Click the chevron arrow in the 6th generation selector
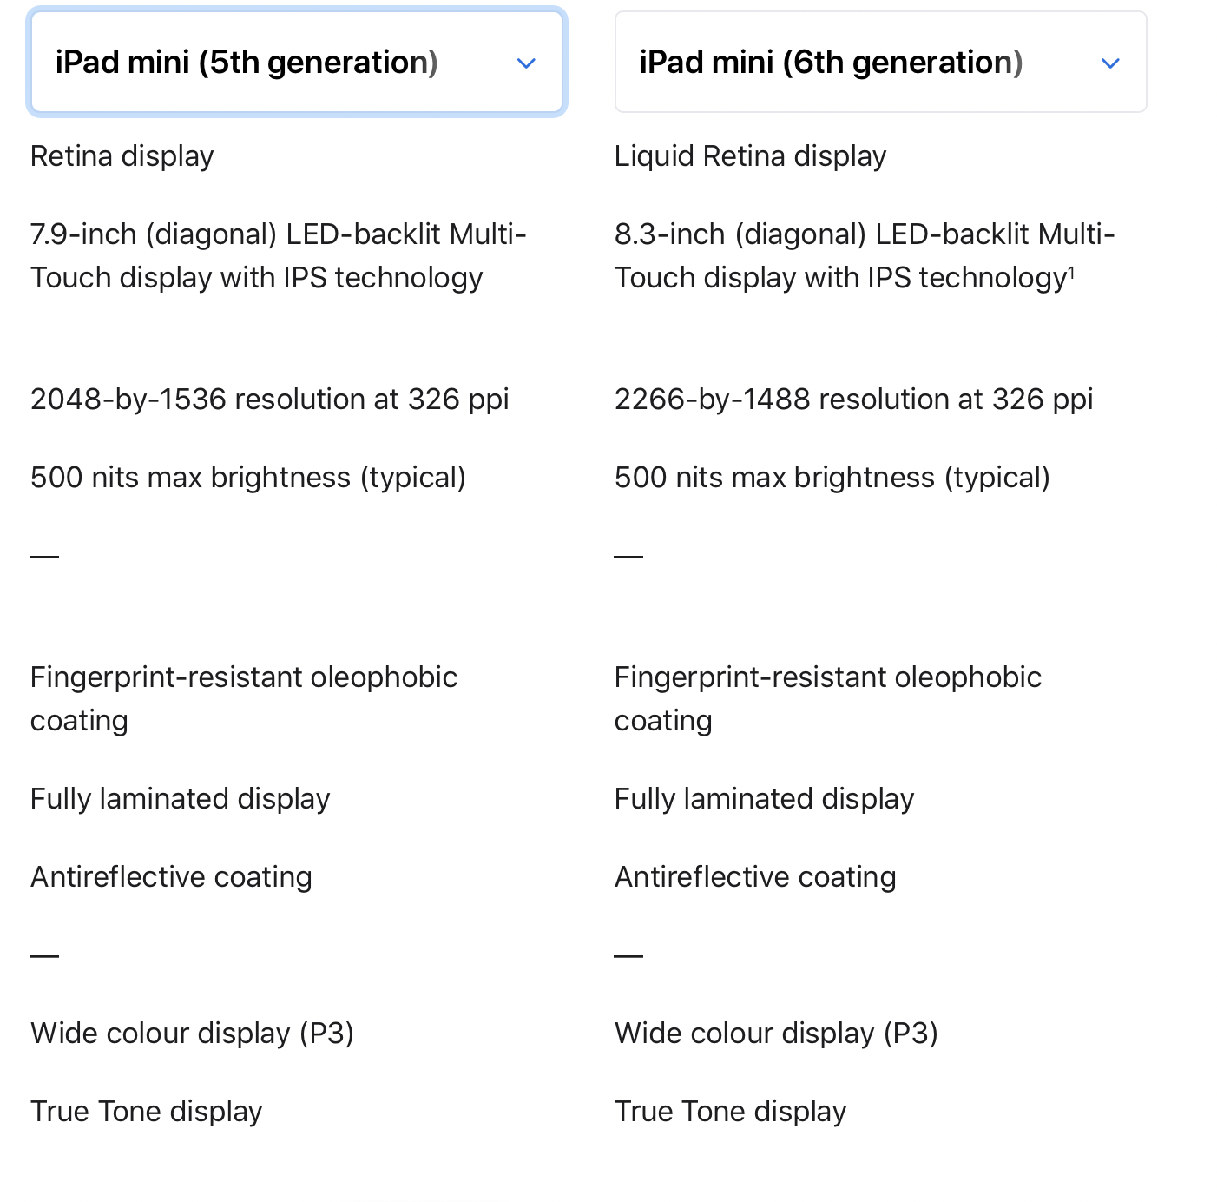 point(1110,63)
